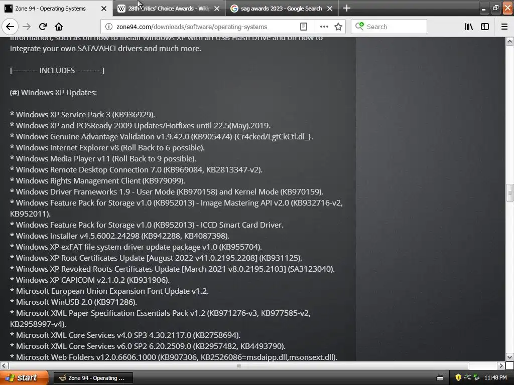
Task: Open the hamburger application menu
Action: coord(504,27)
